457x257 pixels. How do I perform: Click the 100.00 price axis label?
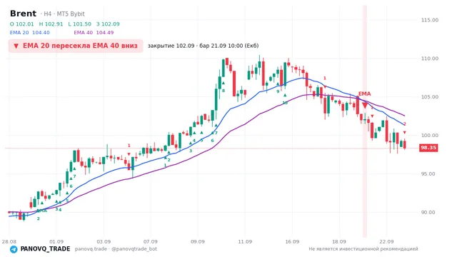430,136
